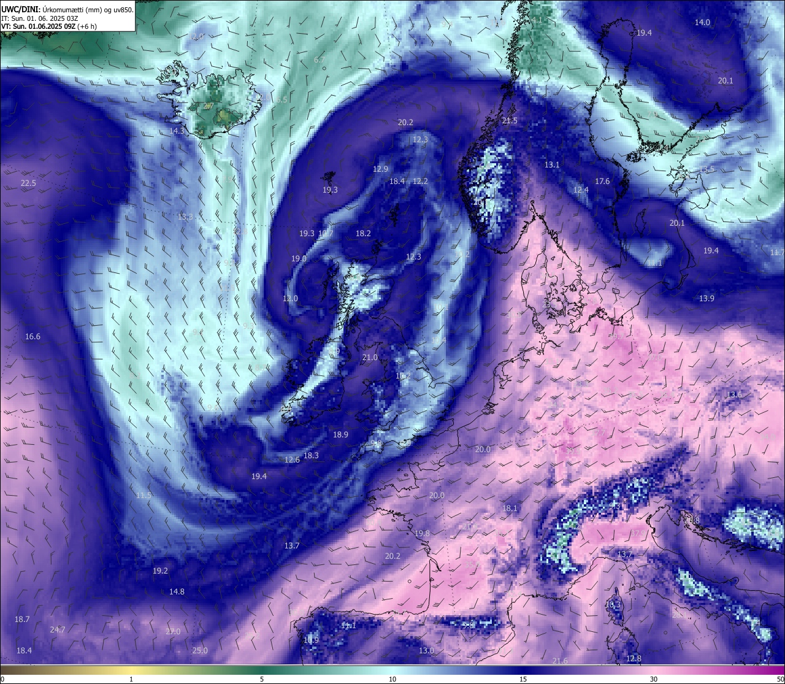
Task: Click the map value 18.1
Action: click(510, 509)
